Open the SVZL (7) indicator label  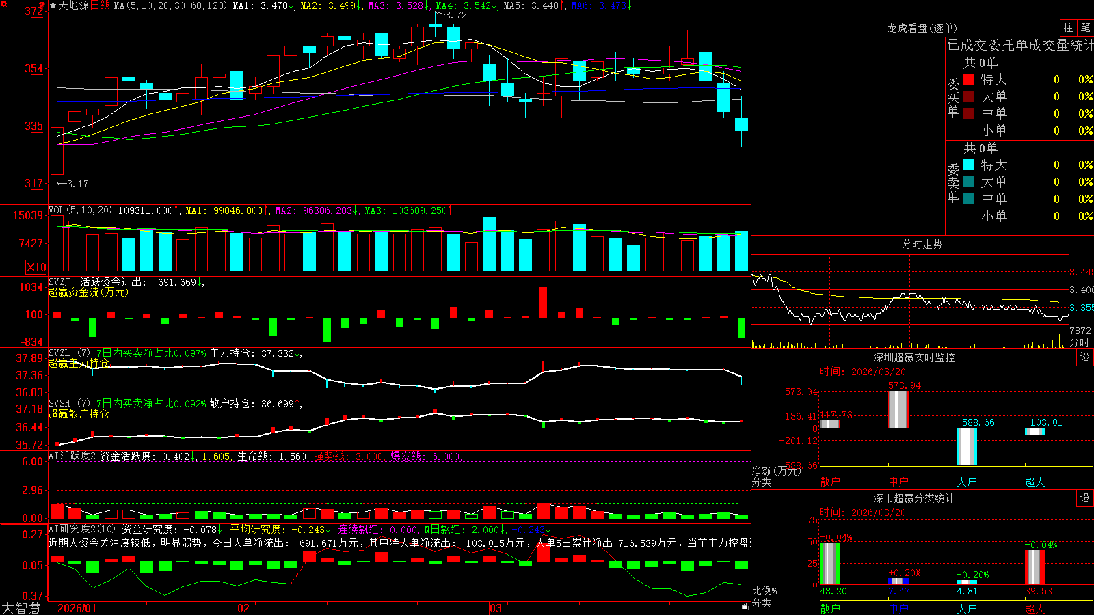pos(69,353)
